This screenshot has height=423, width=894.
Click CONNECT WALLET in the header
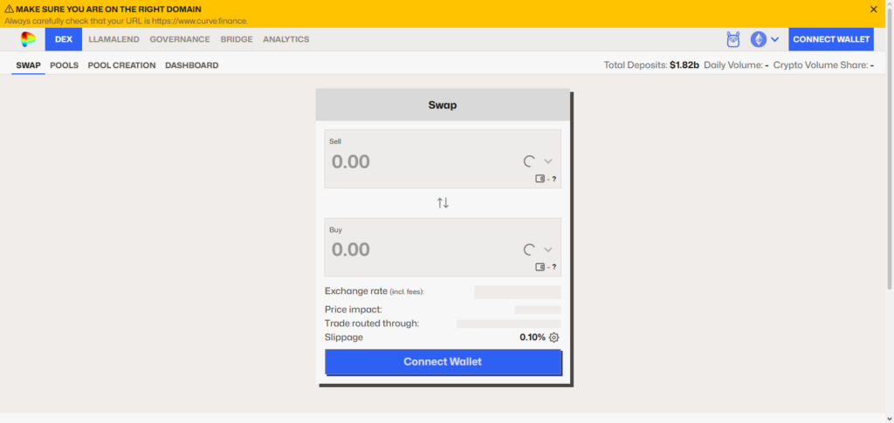pyautogui.click(x=831, y=39)
